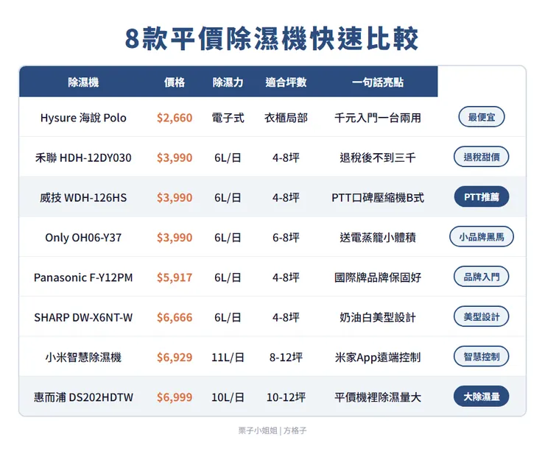This screenshot has height=454, width=545.
Task: Click the 除濕力 column header
Action: (x=228, y=82)
